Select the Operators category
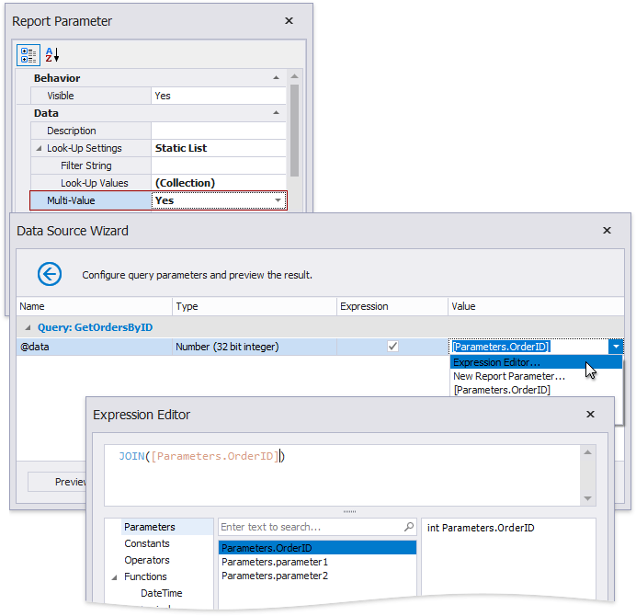 [x=147, y=560]
